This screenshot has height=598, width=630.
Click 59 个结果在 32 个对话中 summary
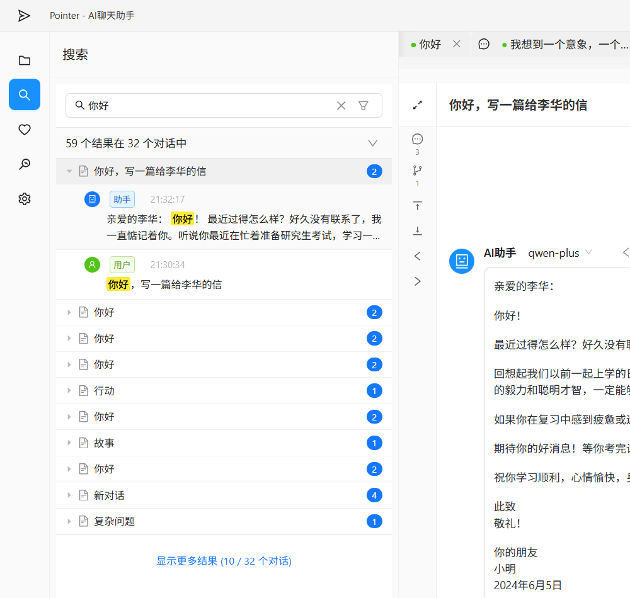coord(126,144)
